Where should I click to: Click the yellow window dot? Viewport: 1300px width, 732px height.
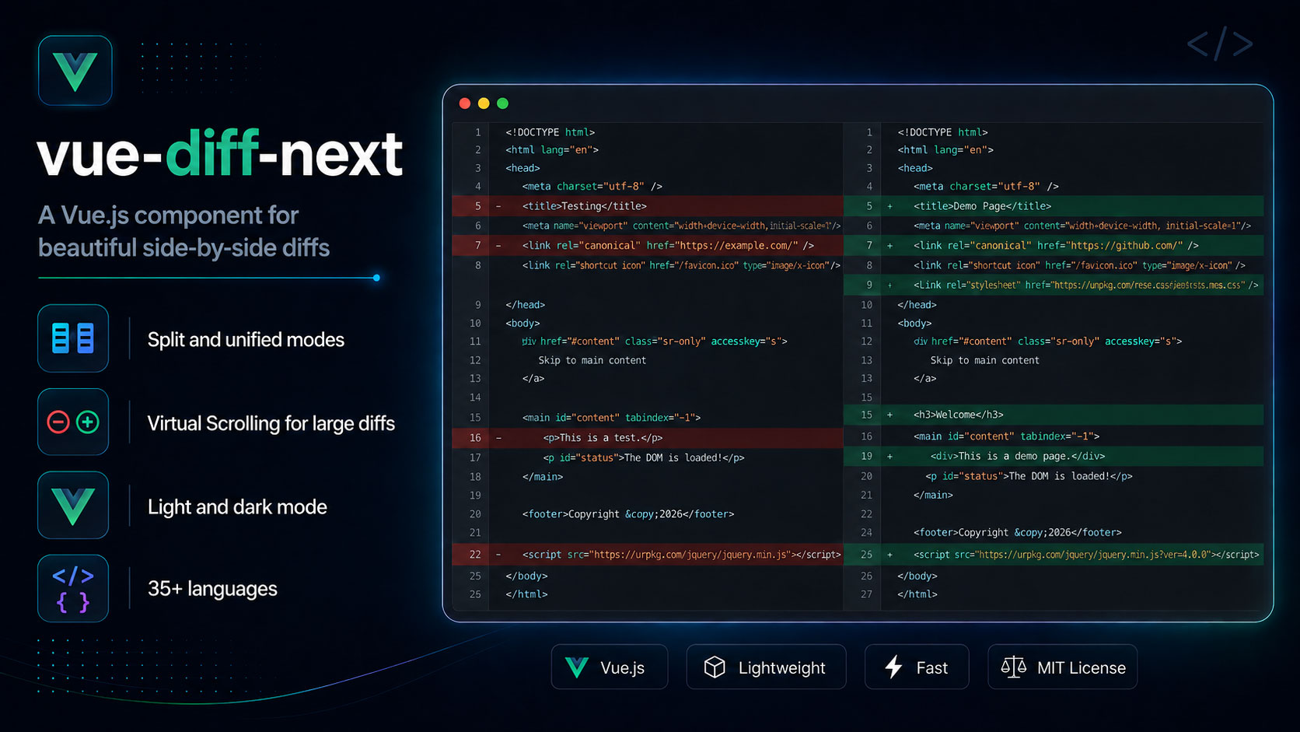484,103
